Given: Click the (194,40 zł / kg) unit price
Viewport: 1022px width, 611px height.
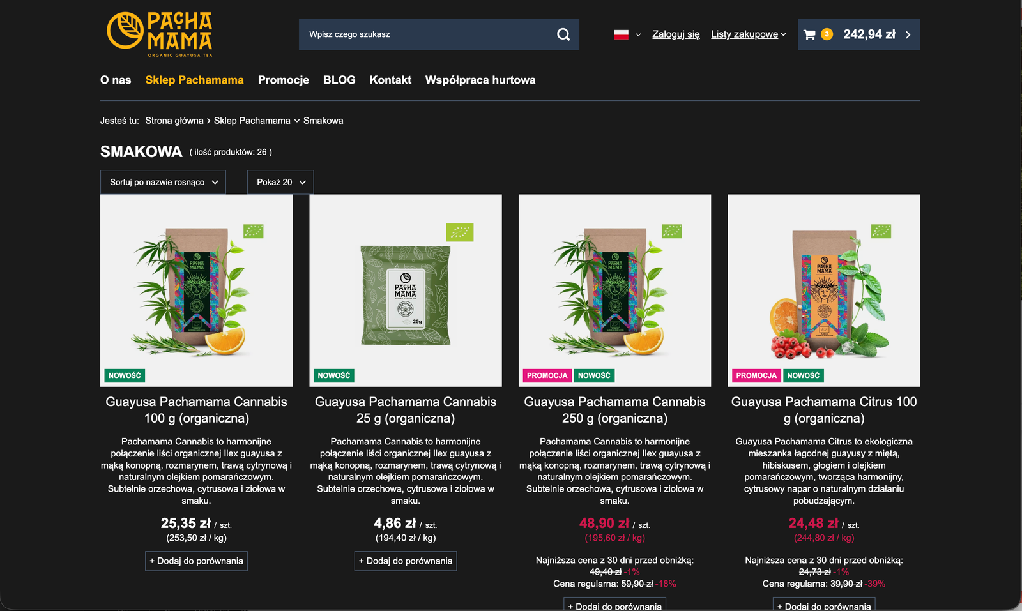Looking at the screenshot, I should (x=406, y=538).
